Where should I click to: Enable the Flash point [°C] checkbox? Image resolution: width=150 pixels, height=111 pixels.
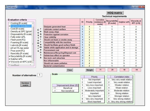[x=9, y=40]
